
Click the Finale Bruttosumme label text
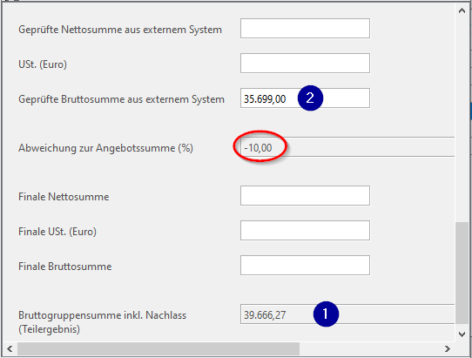(x=65, y=267)
